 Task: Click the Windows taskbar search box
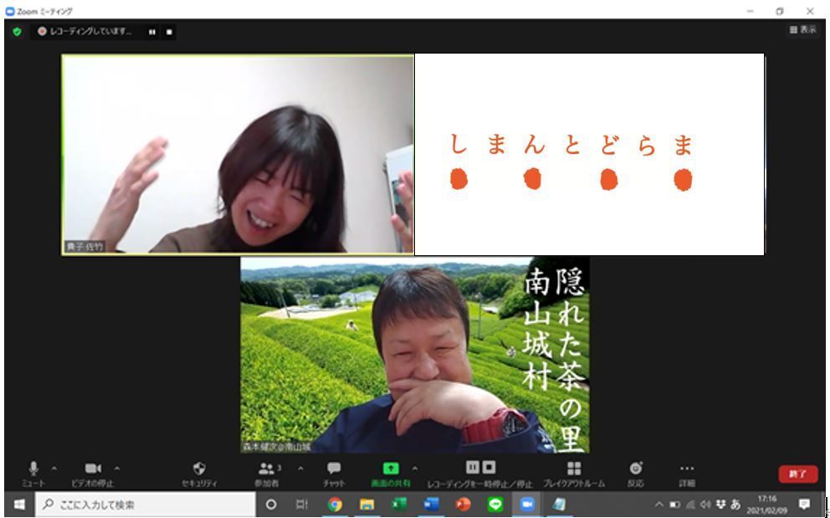[x=146, y=505]
